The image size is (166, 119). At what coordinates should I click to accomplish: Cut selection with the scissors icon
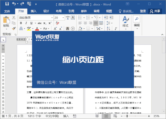pyautogui.click(x=14, y=17)
